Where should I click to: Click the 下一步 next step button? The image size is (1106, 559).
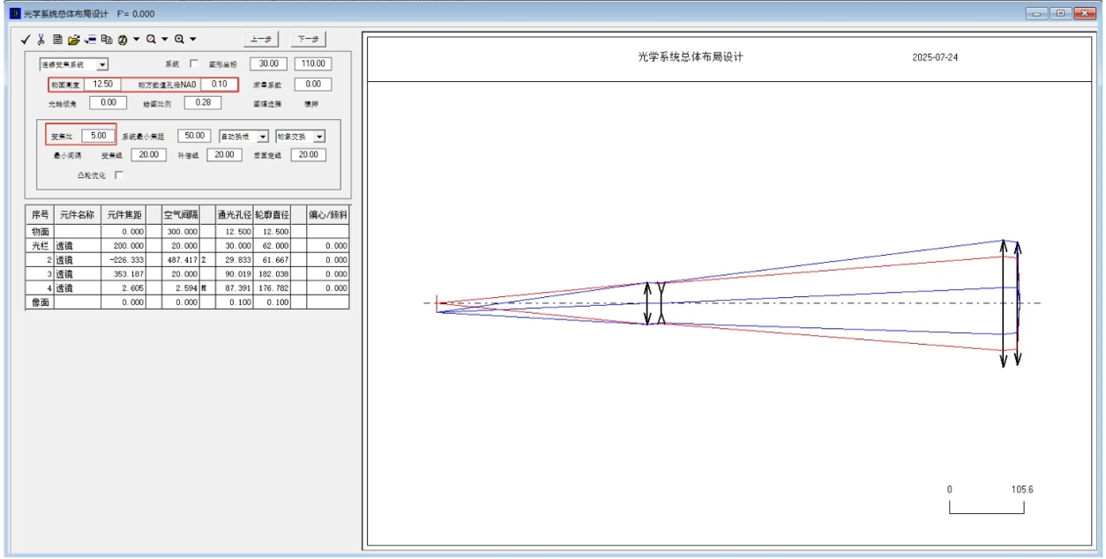click(x=308, y=39)
